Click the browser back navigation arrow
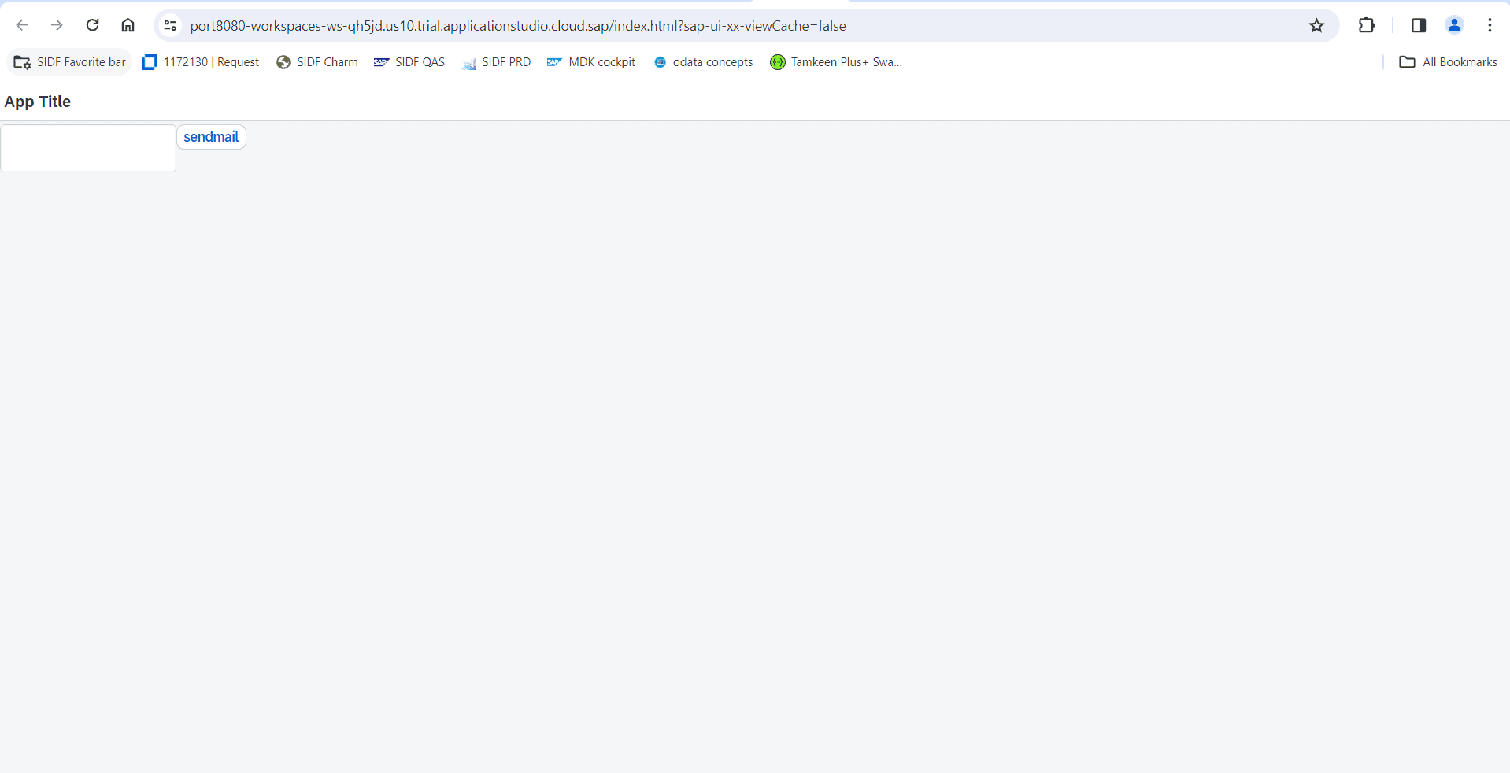The width and height of the screenshot is (1510, 773). (22, 25)
